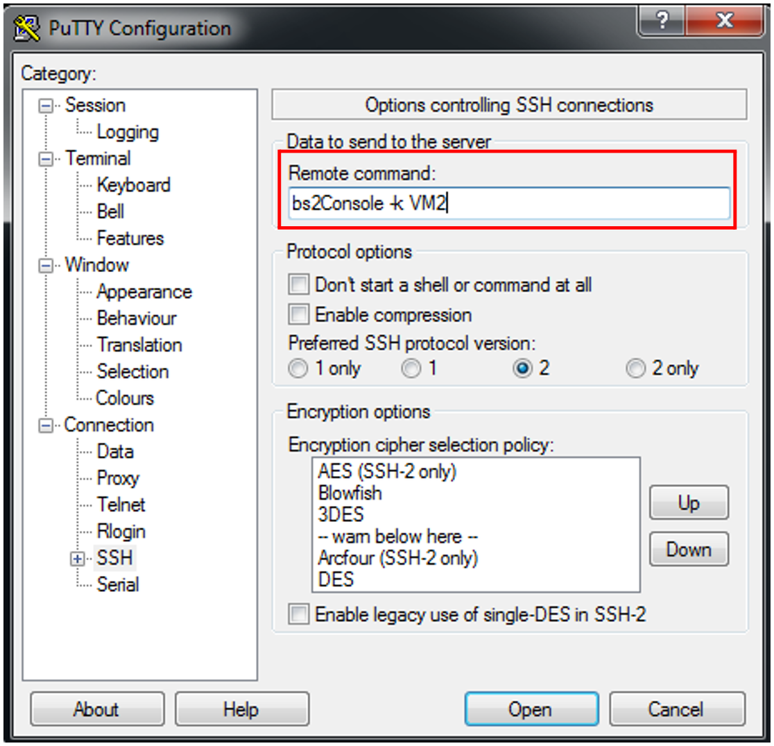
Task: Click the title bar question mark help button
Action: (x=662, y=21)
